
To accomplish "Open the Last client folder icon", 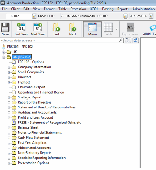I will pos(56,29).
